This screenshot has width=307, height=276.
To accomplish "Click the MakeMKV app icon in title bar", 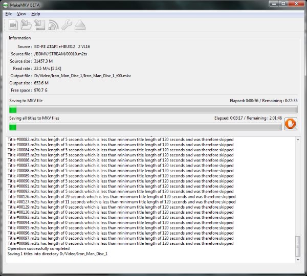I will pos(5,5).
